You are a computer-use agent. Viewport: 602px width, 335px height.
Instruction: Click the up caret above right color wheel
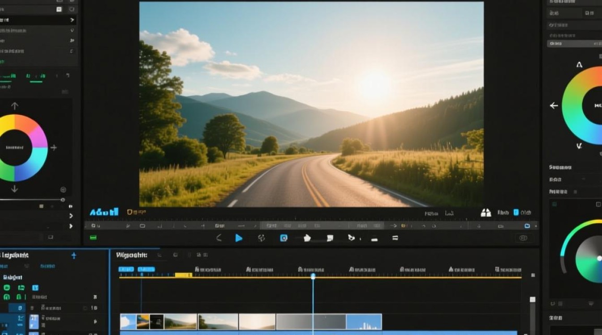(x=579, y=65)
